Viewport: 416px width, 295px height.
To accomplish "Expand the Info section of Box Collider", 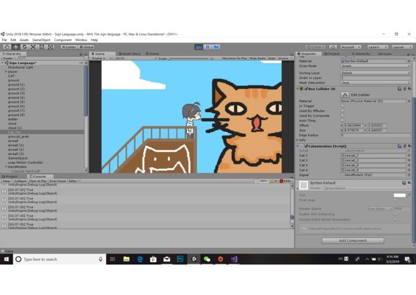I will click(297, 140).
